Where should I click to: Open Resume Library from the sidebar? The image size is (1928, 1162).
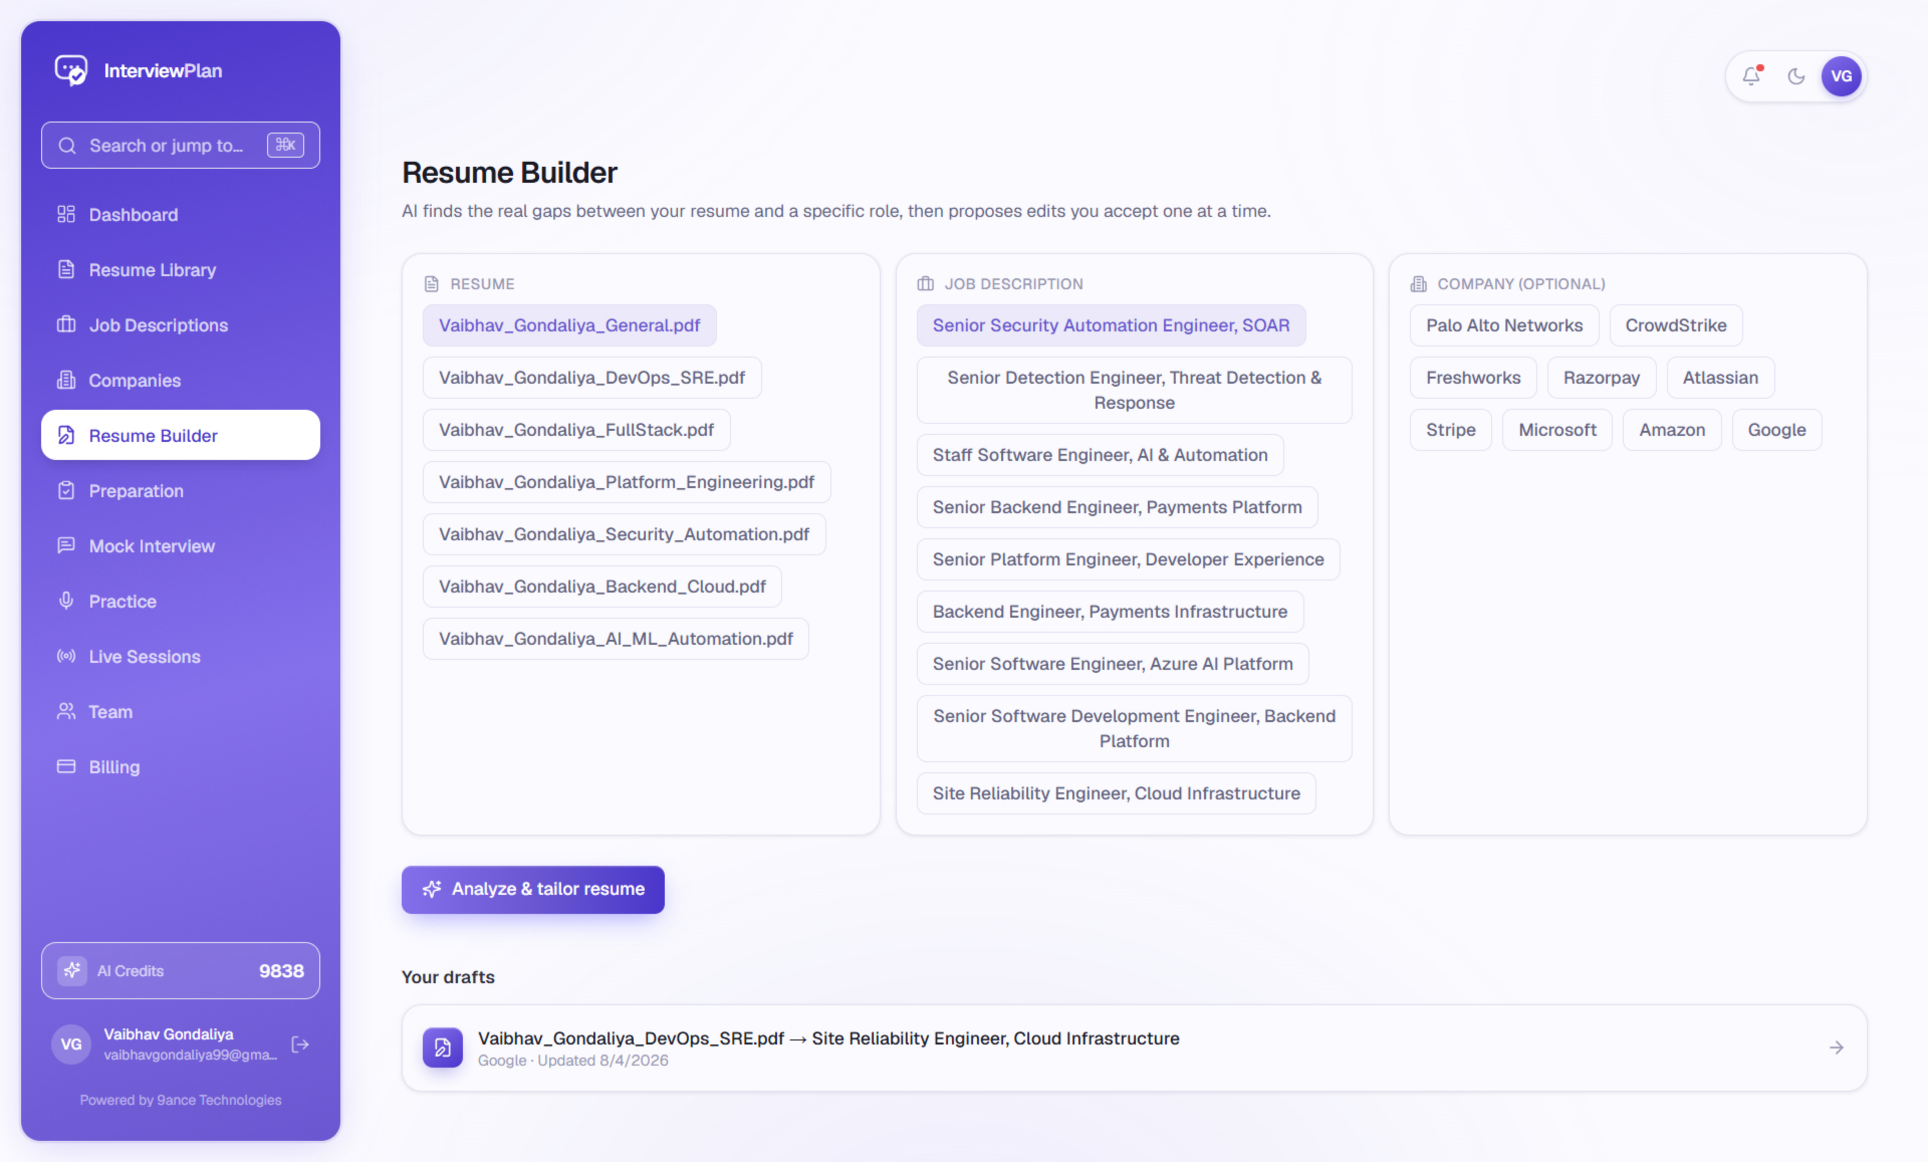[180, 270]
